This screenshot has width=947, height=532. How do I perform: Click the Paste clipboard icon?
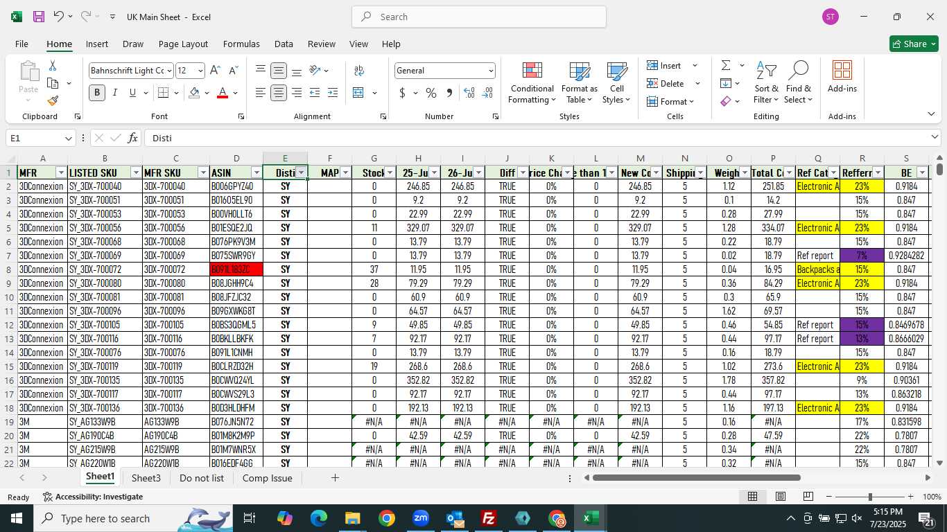click(x=28, y=72)
